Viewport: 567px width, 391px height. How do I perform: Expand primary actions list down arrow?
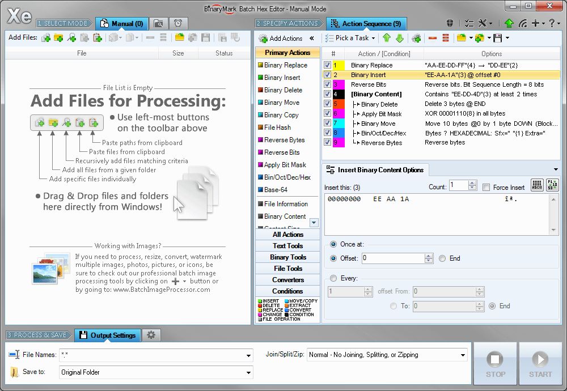tap(314, 223)
